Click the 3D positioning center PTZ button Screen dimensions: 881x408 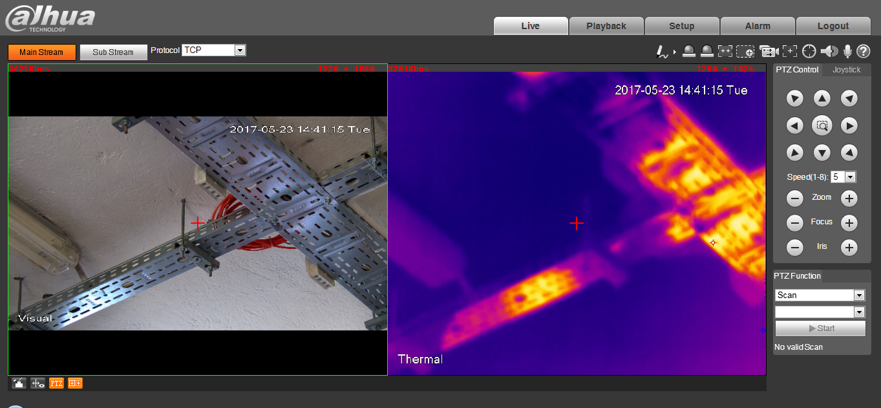pos(822,125)
